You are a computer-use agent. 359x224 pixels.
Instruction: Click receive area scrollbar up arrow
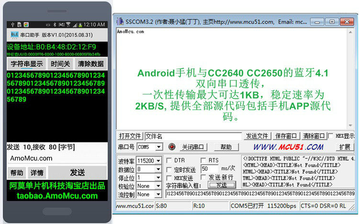point(350,32)
